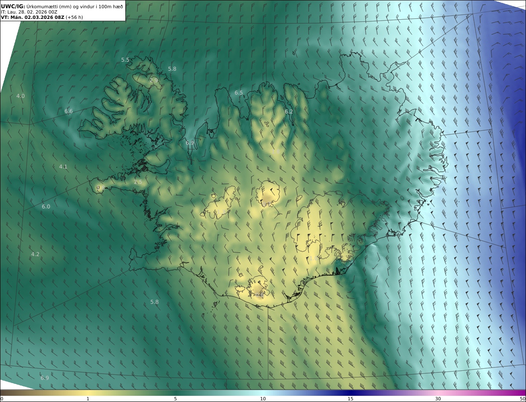The height and width of the screenshot is (402, 526).
Task: Click the 6.9 value just above the colorbar
Action: coord(45,378)
